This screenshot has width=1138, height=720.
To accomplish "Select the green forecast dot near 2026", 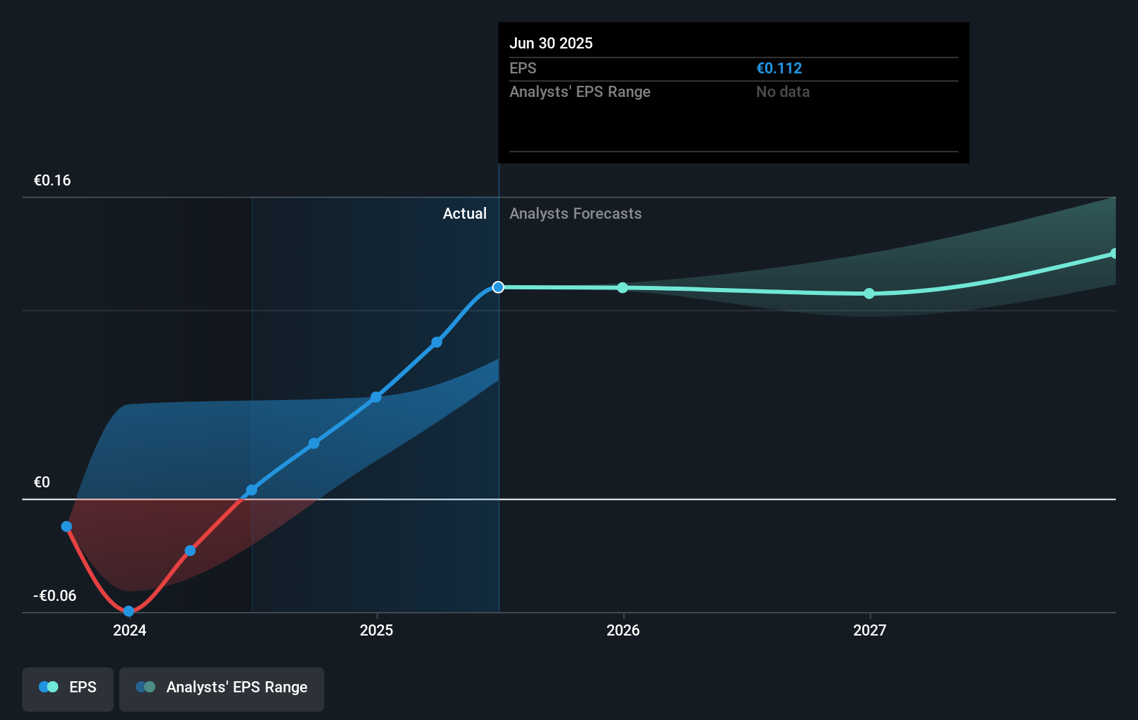I will 622,287.
